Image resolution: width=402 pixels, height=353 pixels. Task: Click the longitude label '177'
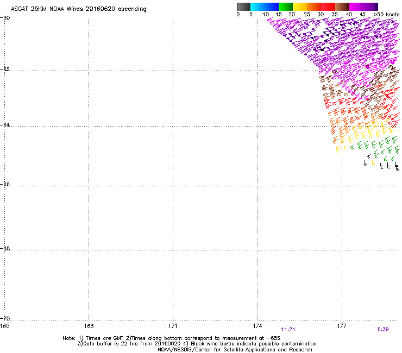[341, 326]
